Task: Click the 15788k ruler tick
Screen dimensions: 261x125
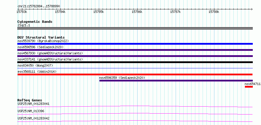Action: tap(214, 12)
